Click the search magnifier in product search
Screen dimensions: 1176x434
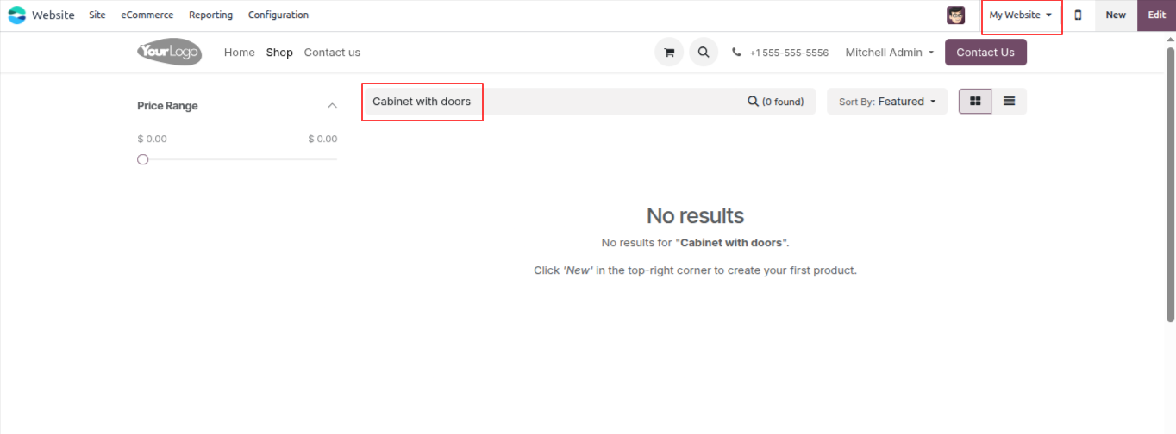click(753, 102)
